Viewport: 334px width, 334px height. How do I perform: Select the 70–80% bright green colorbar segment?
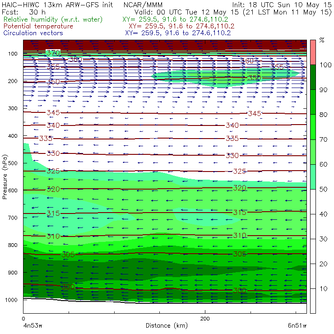click(x=313, y=127)
